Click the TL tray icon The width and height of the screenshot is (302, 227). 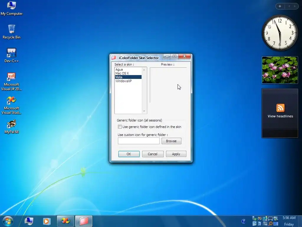265,224
